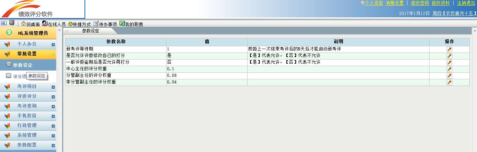
Task: Expand 手机短信 with its plus icon
Action: (53, 116)
